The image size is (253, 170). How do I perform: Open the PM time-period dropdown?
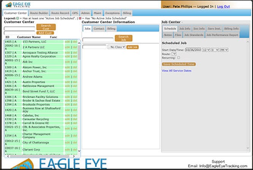tap(224, 50)
